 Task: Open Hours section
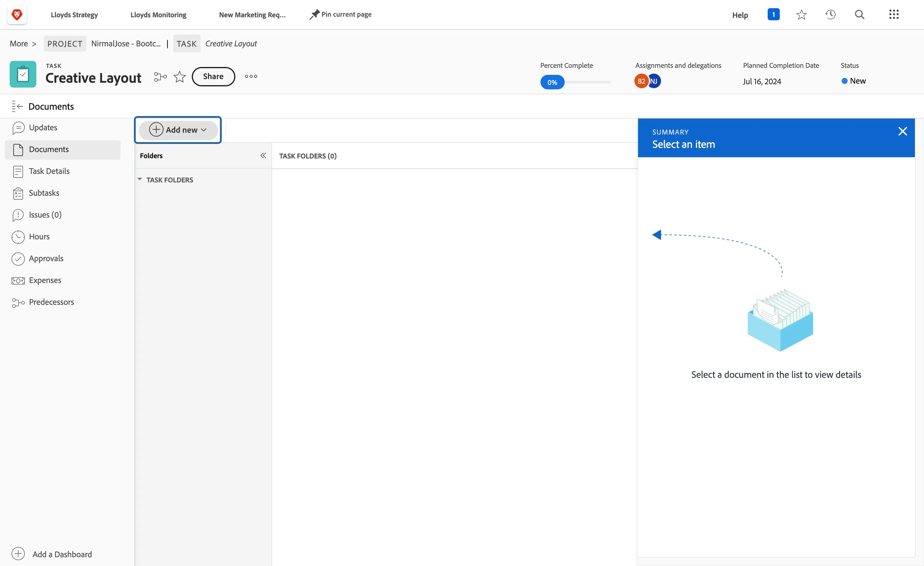point(63,237)
